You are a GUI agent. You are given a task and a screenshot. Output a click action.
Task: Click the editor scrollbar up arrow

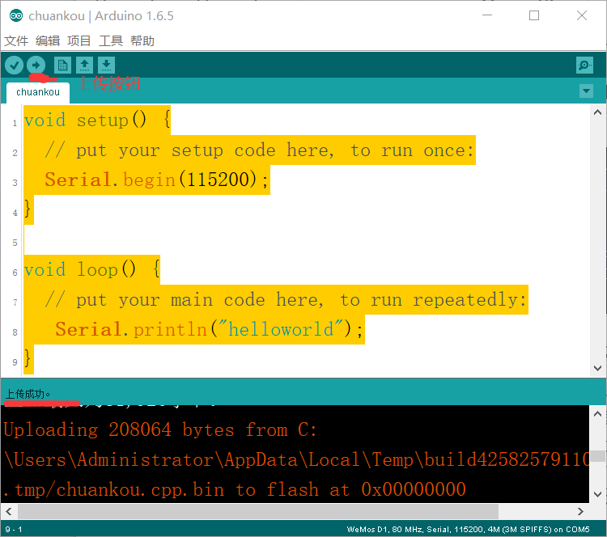(598, 112)
